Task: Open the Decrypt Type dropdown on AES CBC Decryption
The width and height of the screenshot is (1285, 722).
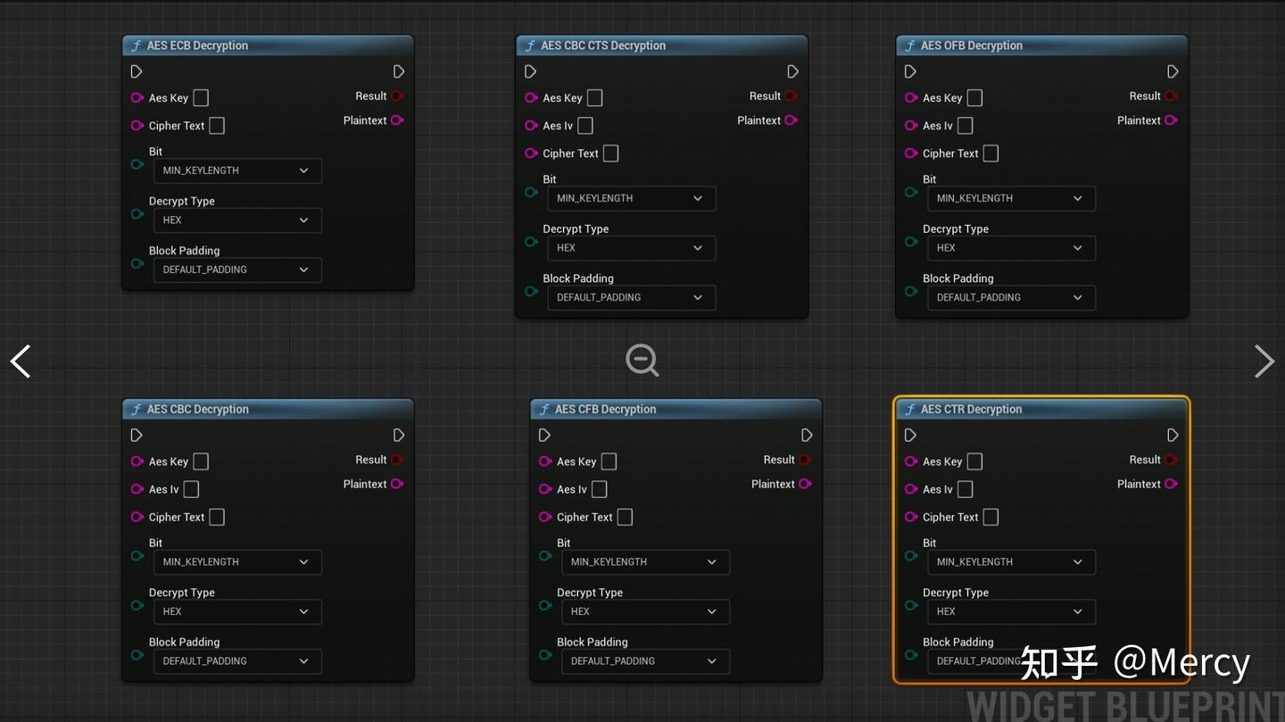Action: pos(236,611)
